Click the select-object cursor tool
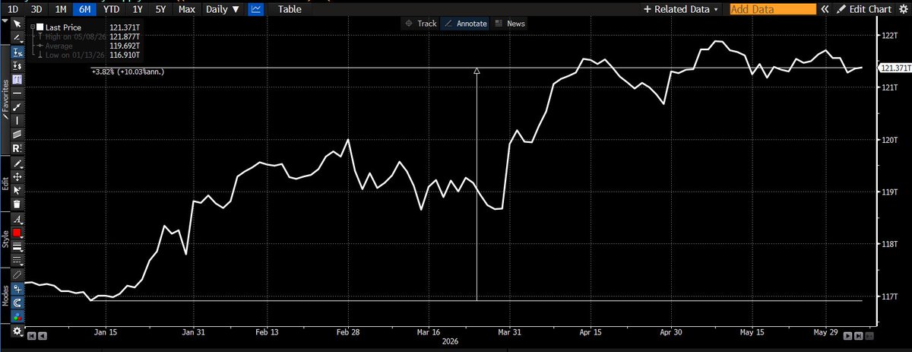The width and height of the screenshot is (912, 352). (x=18, y=190)
